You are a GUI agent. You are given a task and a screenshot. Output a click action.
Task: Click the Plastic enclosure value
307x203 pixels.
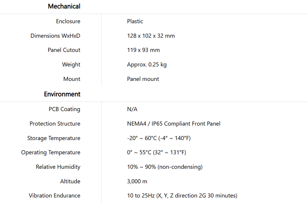[x=135, y=21]
